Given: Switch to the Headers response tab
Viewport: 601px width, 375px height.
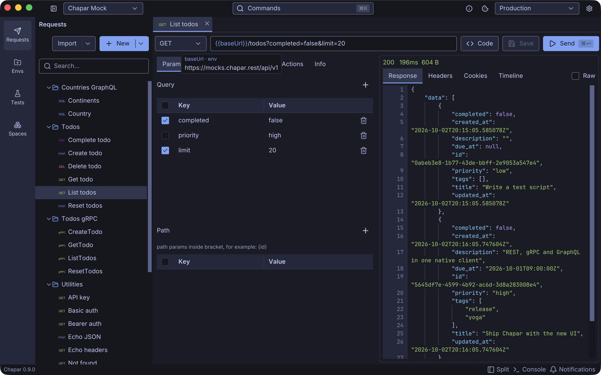Looking at the screenshot, I should tap(440, 76).
